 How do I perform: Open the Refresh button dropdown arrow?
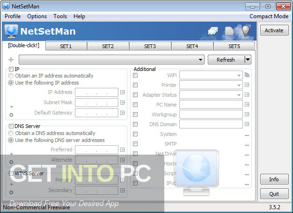coord(248,60)
